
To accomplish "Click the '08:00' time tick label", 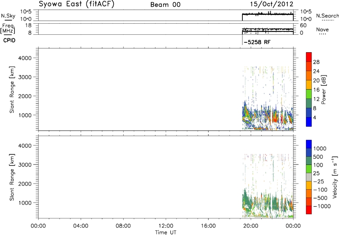I will pos(123,226).
